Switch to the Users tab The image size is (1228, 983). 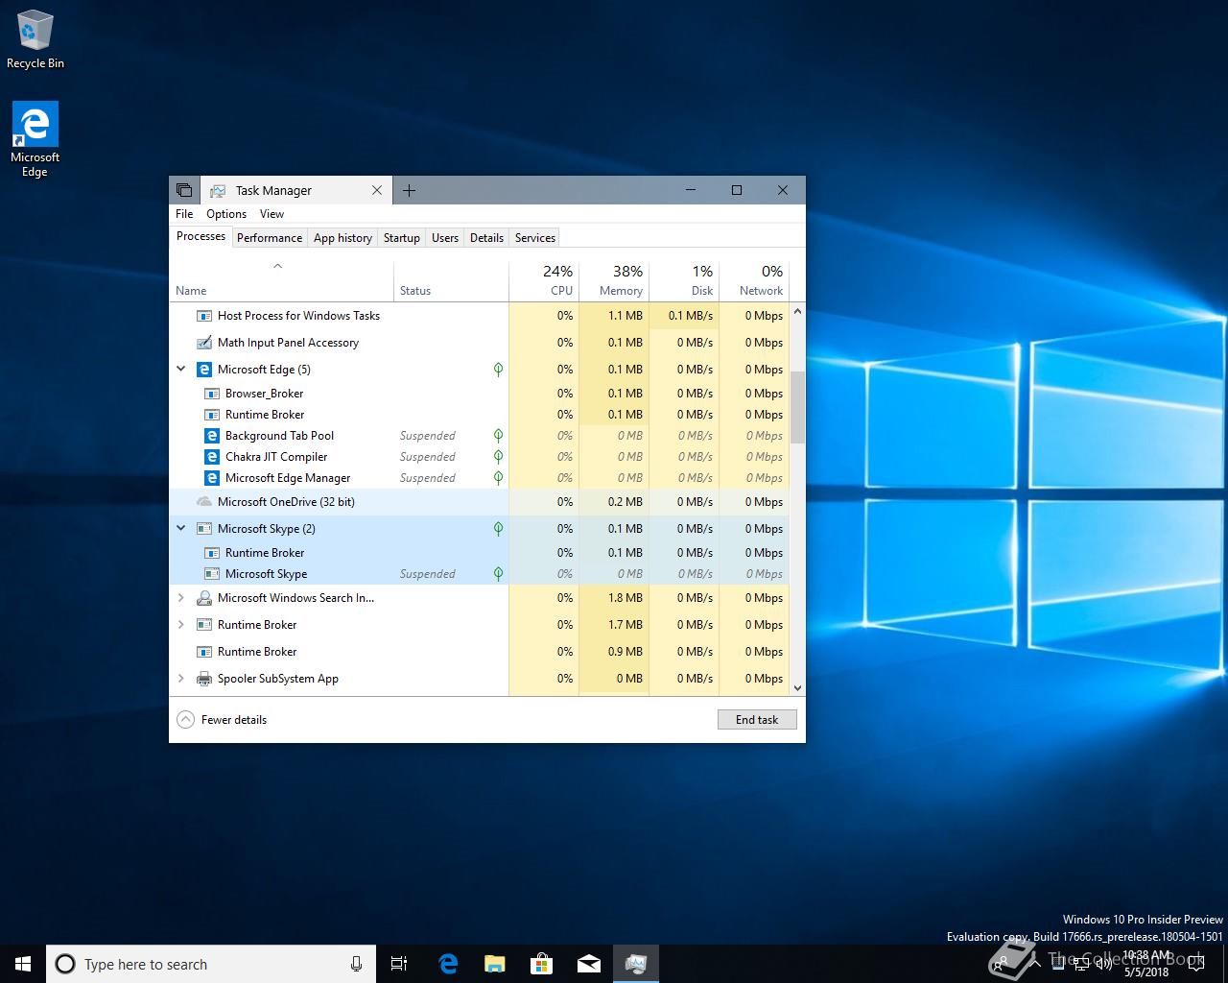[445, 238]
